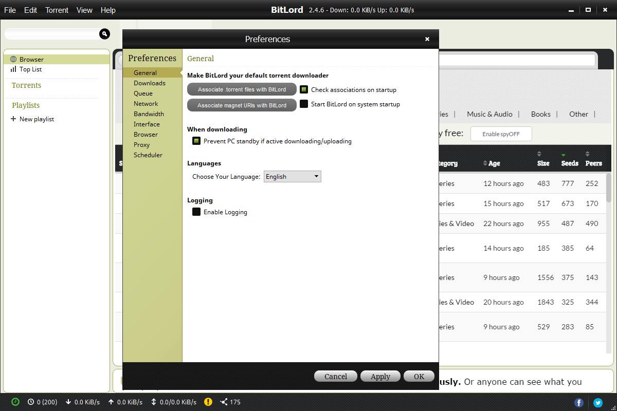Click the Enable spyOFF button
The height and width of the screenshot is (411, 617).
tap(501, 134)
